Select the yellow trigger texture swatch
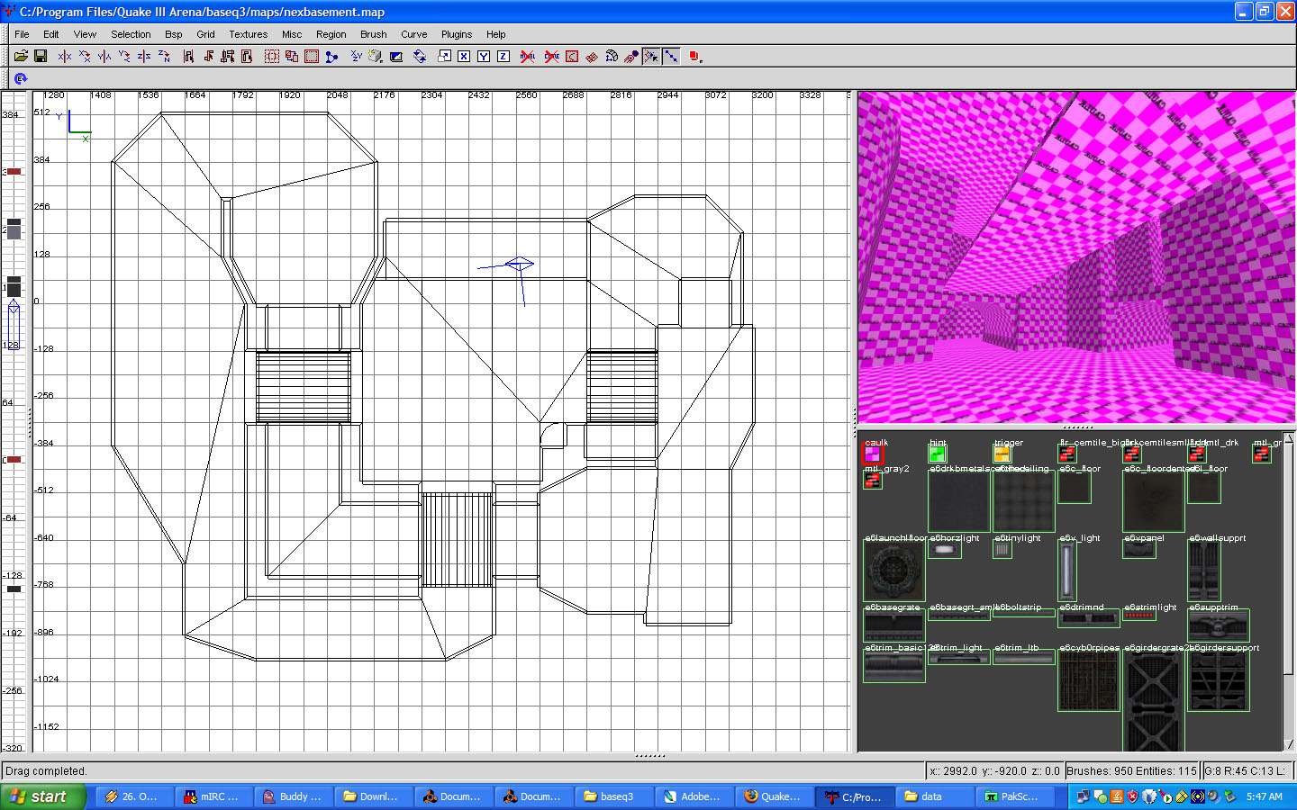Viewport: 1297px width, 810px height. tap(1002, 454)
